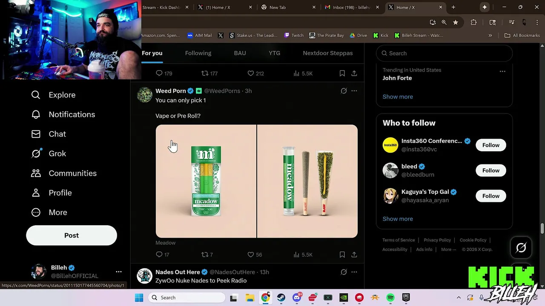Image resolution: width=545 pixels, height=306 pixels.
Task: Show hidden system tray icons
Action: coord(459,297)
